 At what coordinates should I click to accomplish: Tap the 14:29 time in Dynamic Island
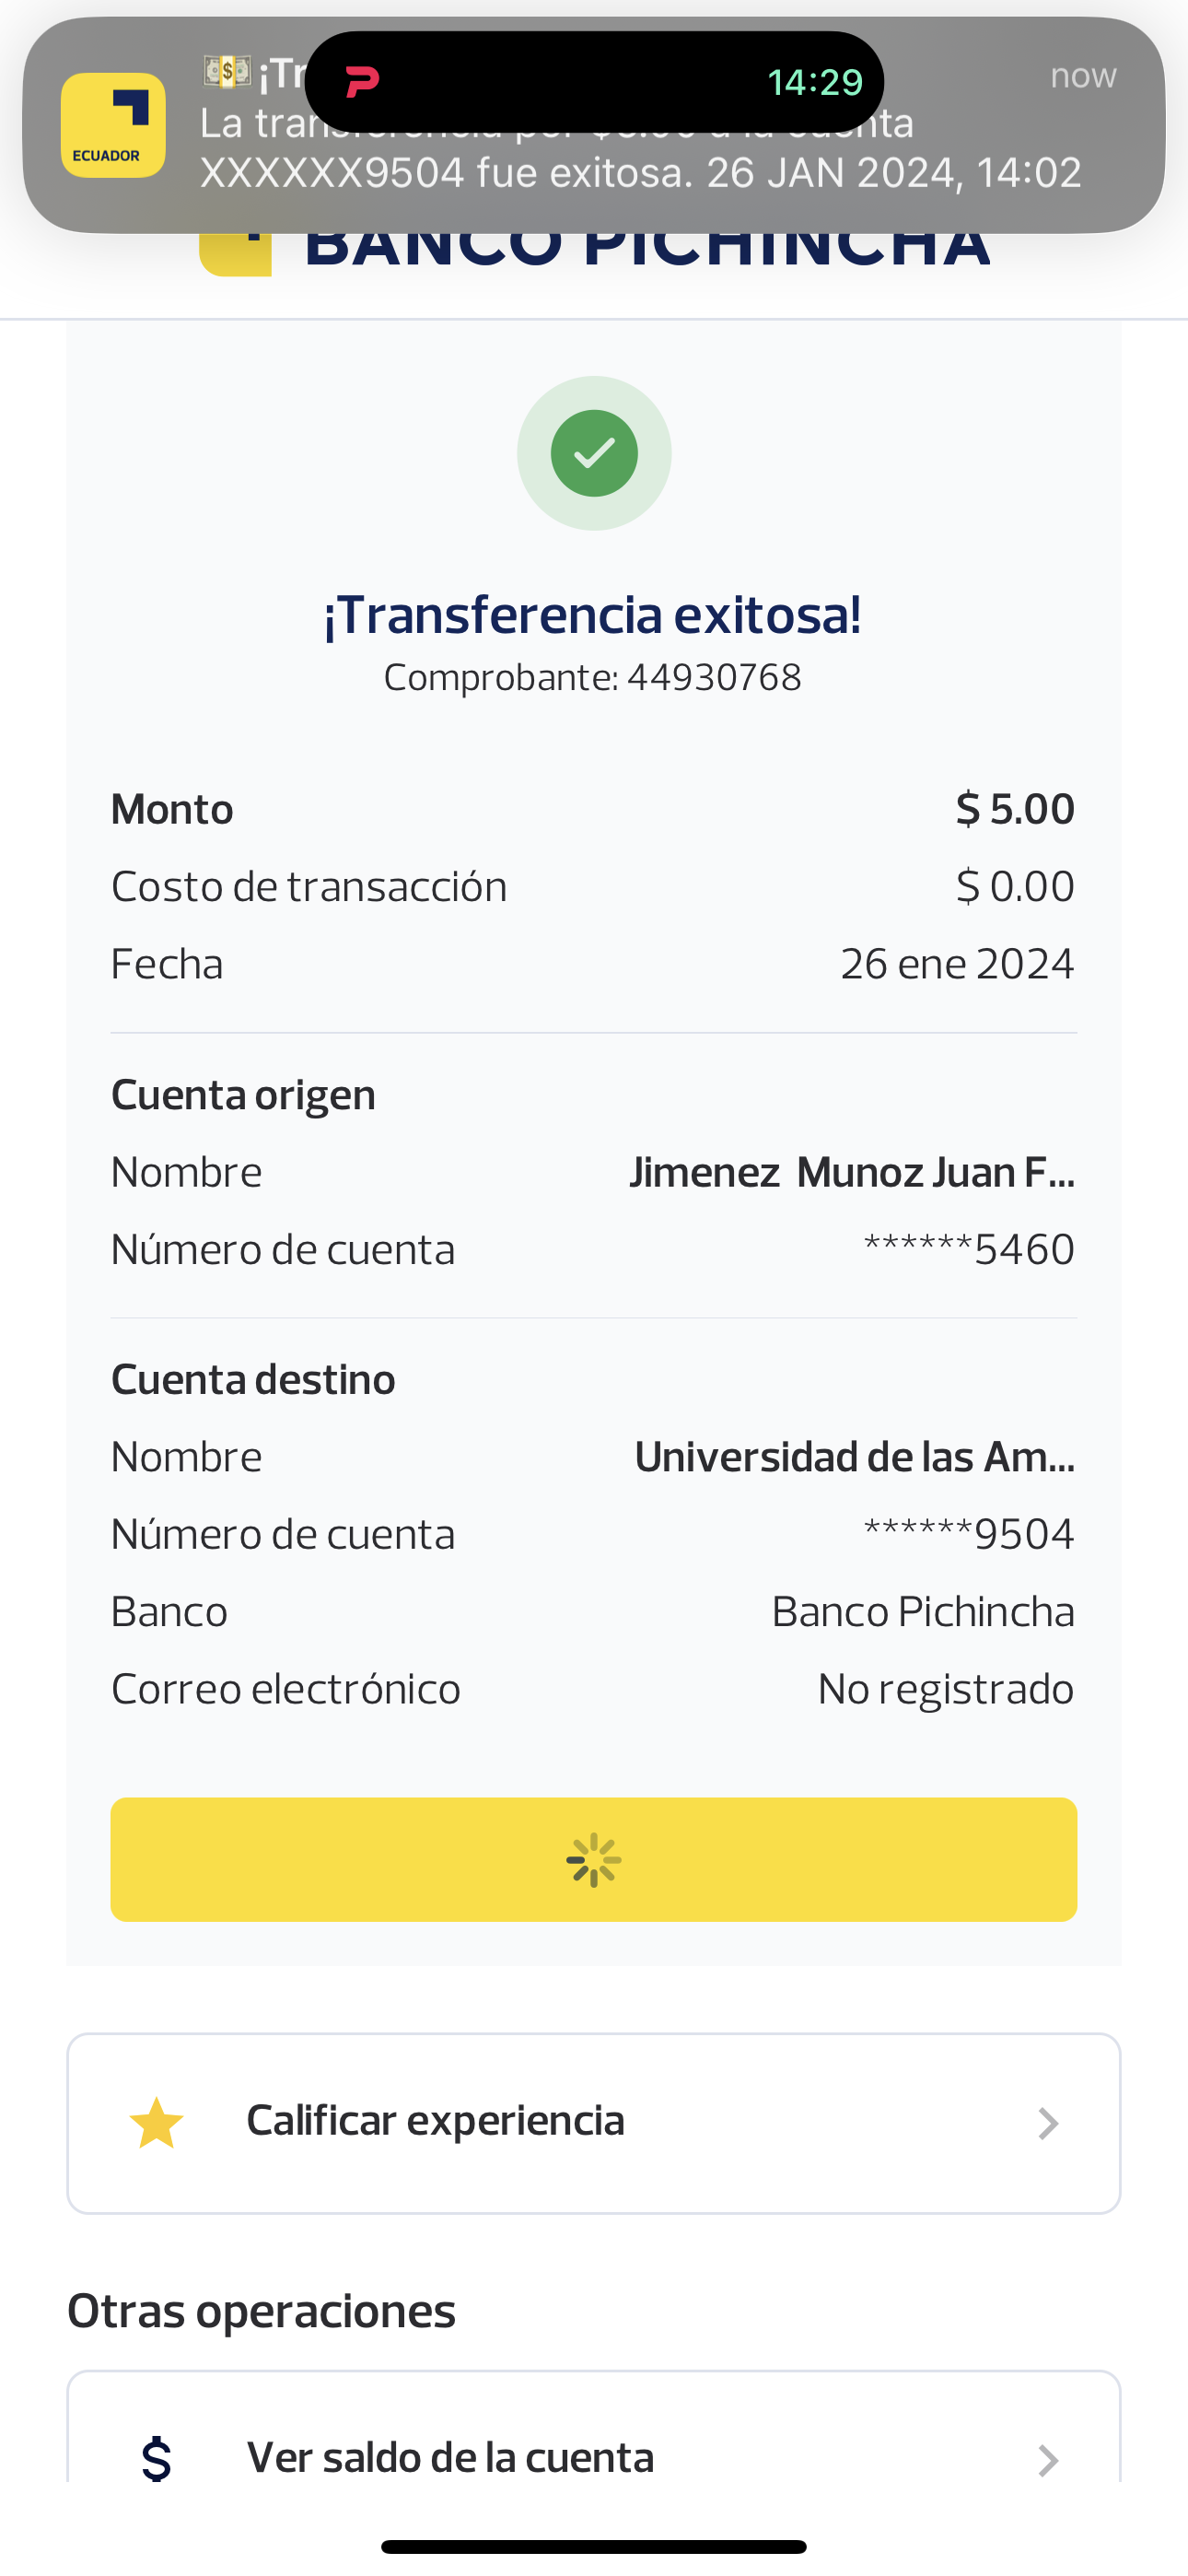[x=814, y=82]
